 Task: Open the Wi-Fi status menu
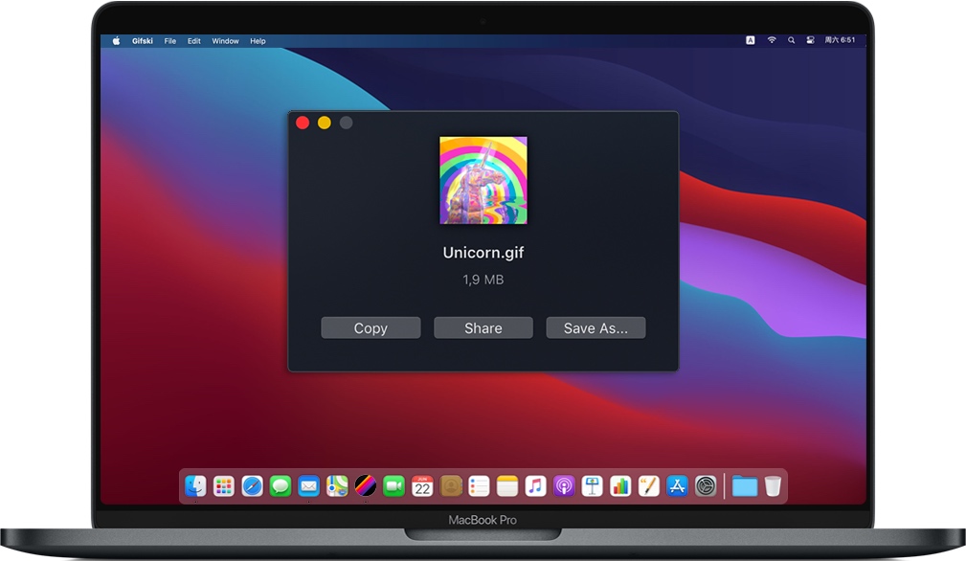click(x=771, y=41)
